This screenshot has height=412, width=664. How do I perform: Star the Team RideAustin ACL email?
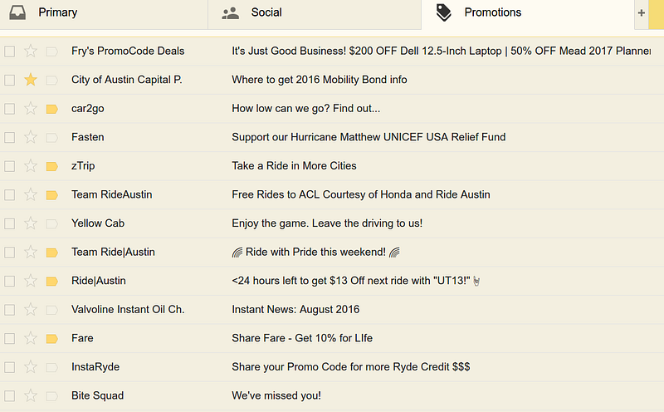[x=31, y=194]
